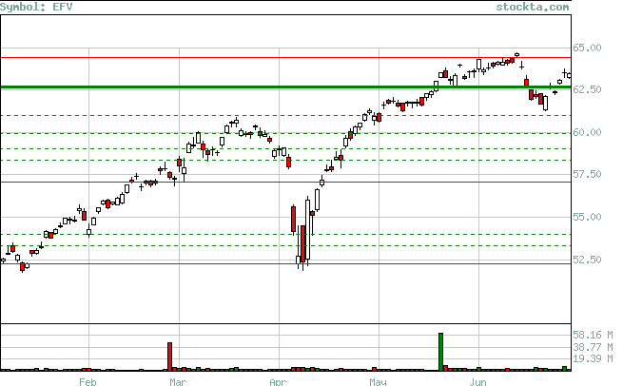Click the red resistance line near 64.40

(x=285, y=58)
